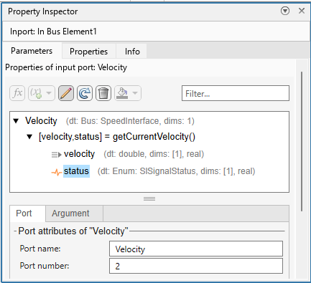
Task: Click the Filter input field
Action: (236, 93)
